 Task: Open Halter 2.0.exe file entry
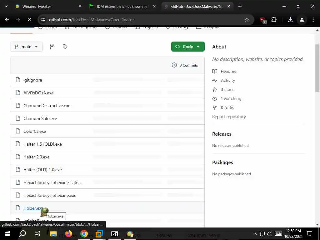37,157
